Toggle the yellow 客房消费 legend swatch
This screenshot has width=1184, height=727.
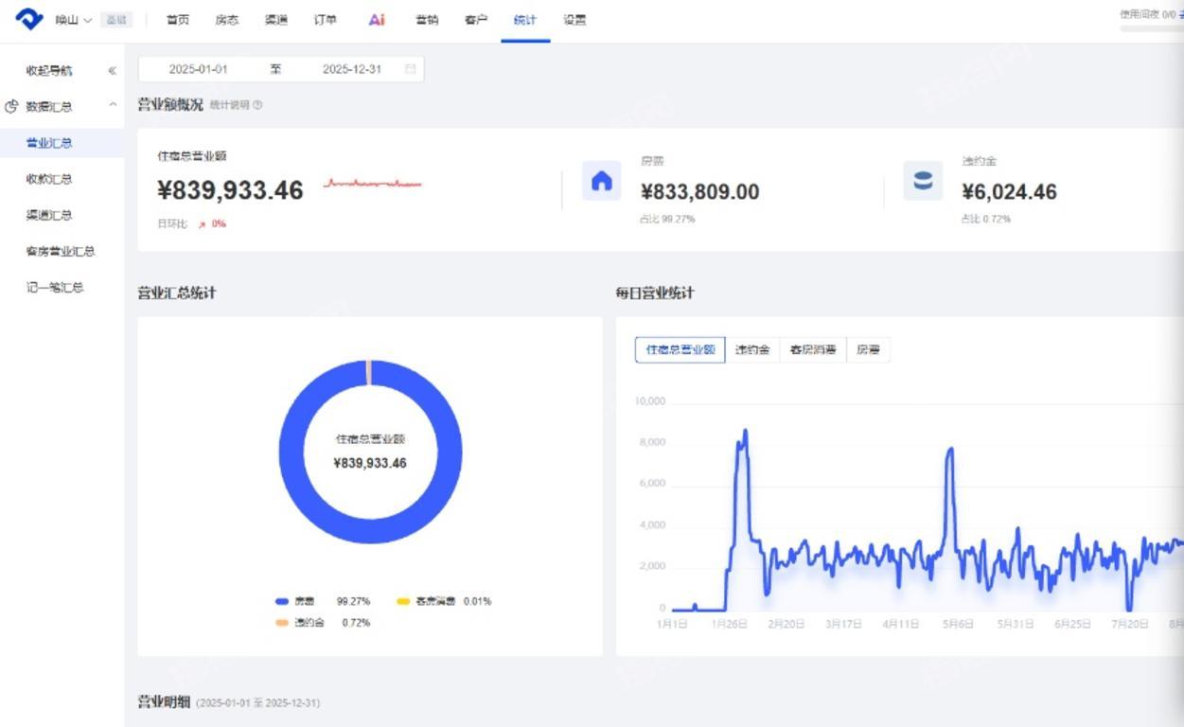tap(403, 601)
